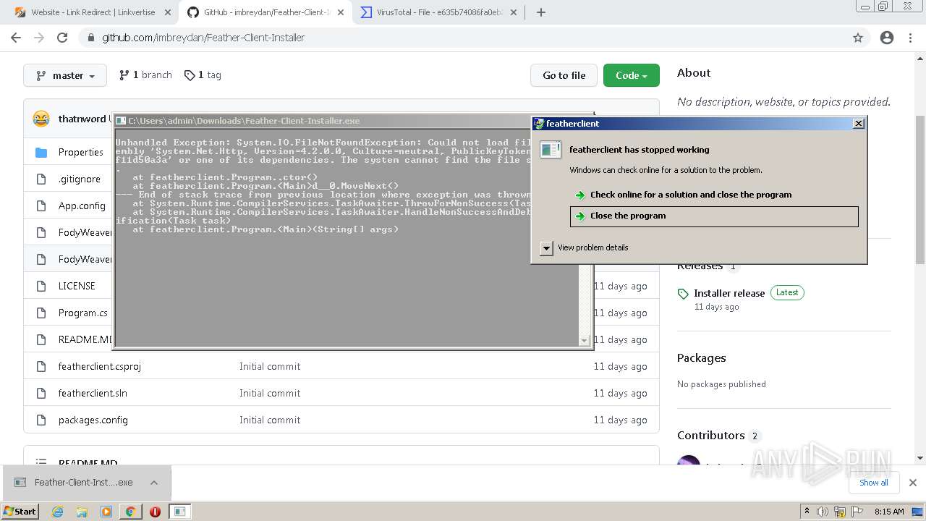Screen dimensions: 926x521
Task: Close the downloads bar
Action: click(913, 483)
